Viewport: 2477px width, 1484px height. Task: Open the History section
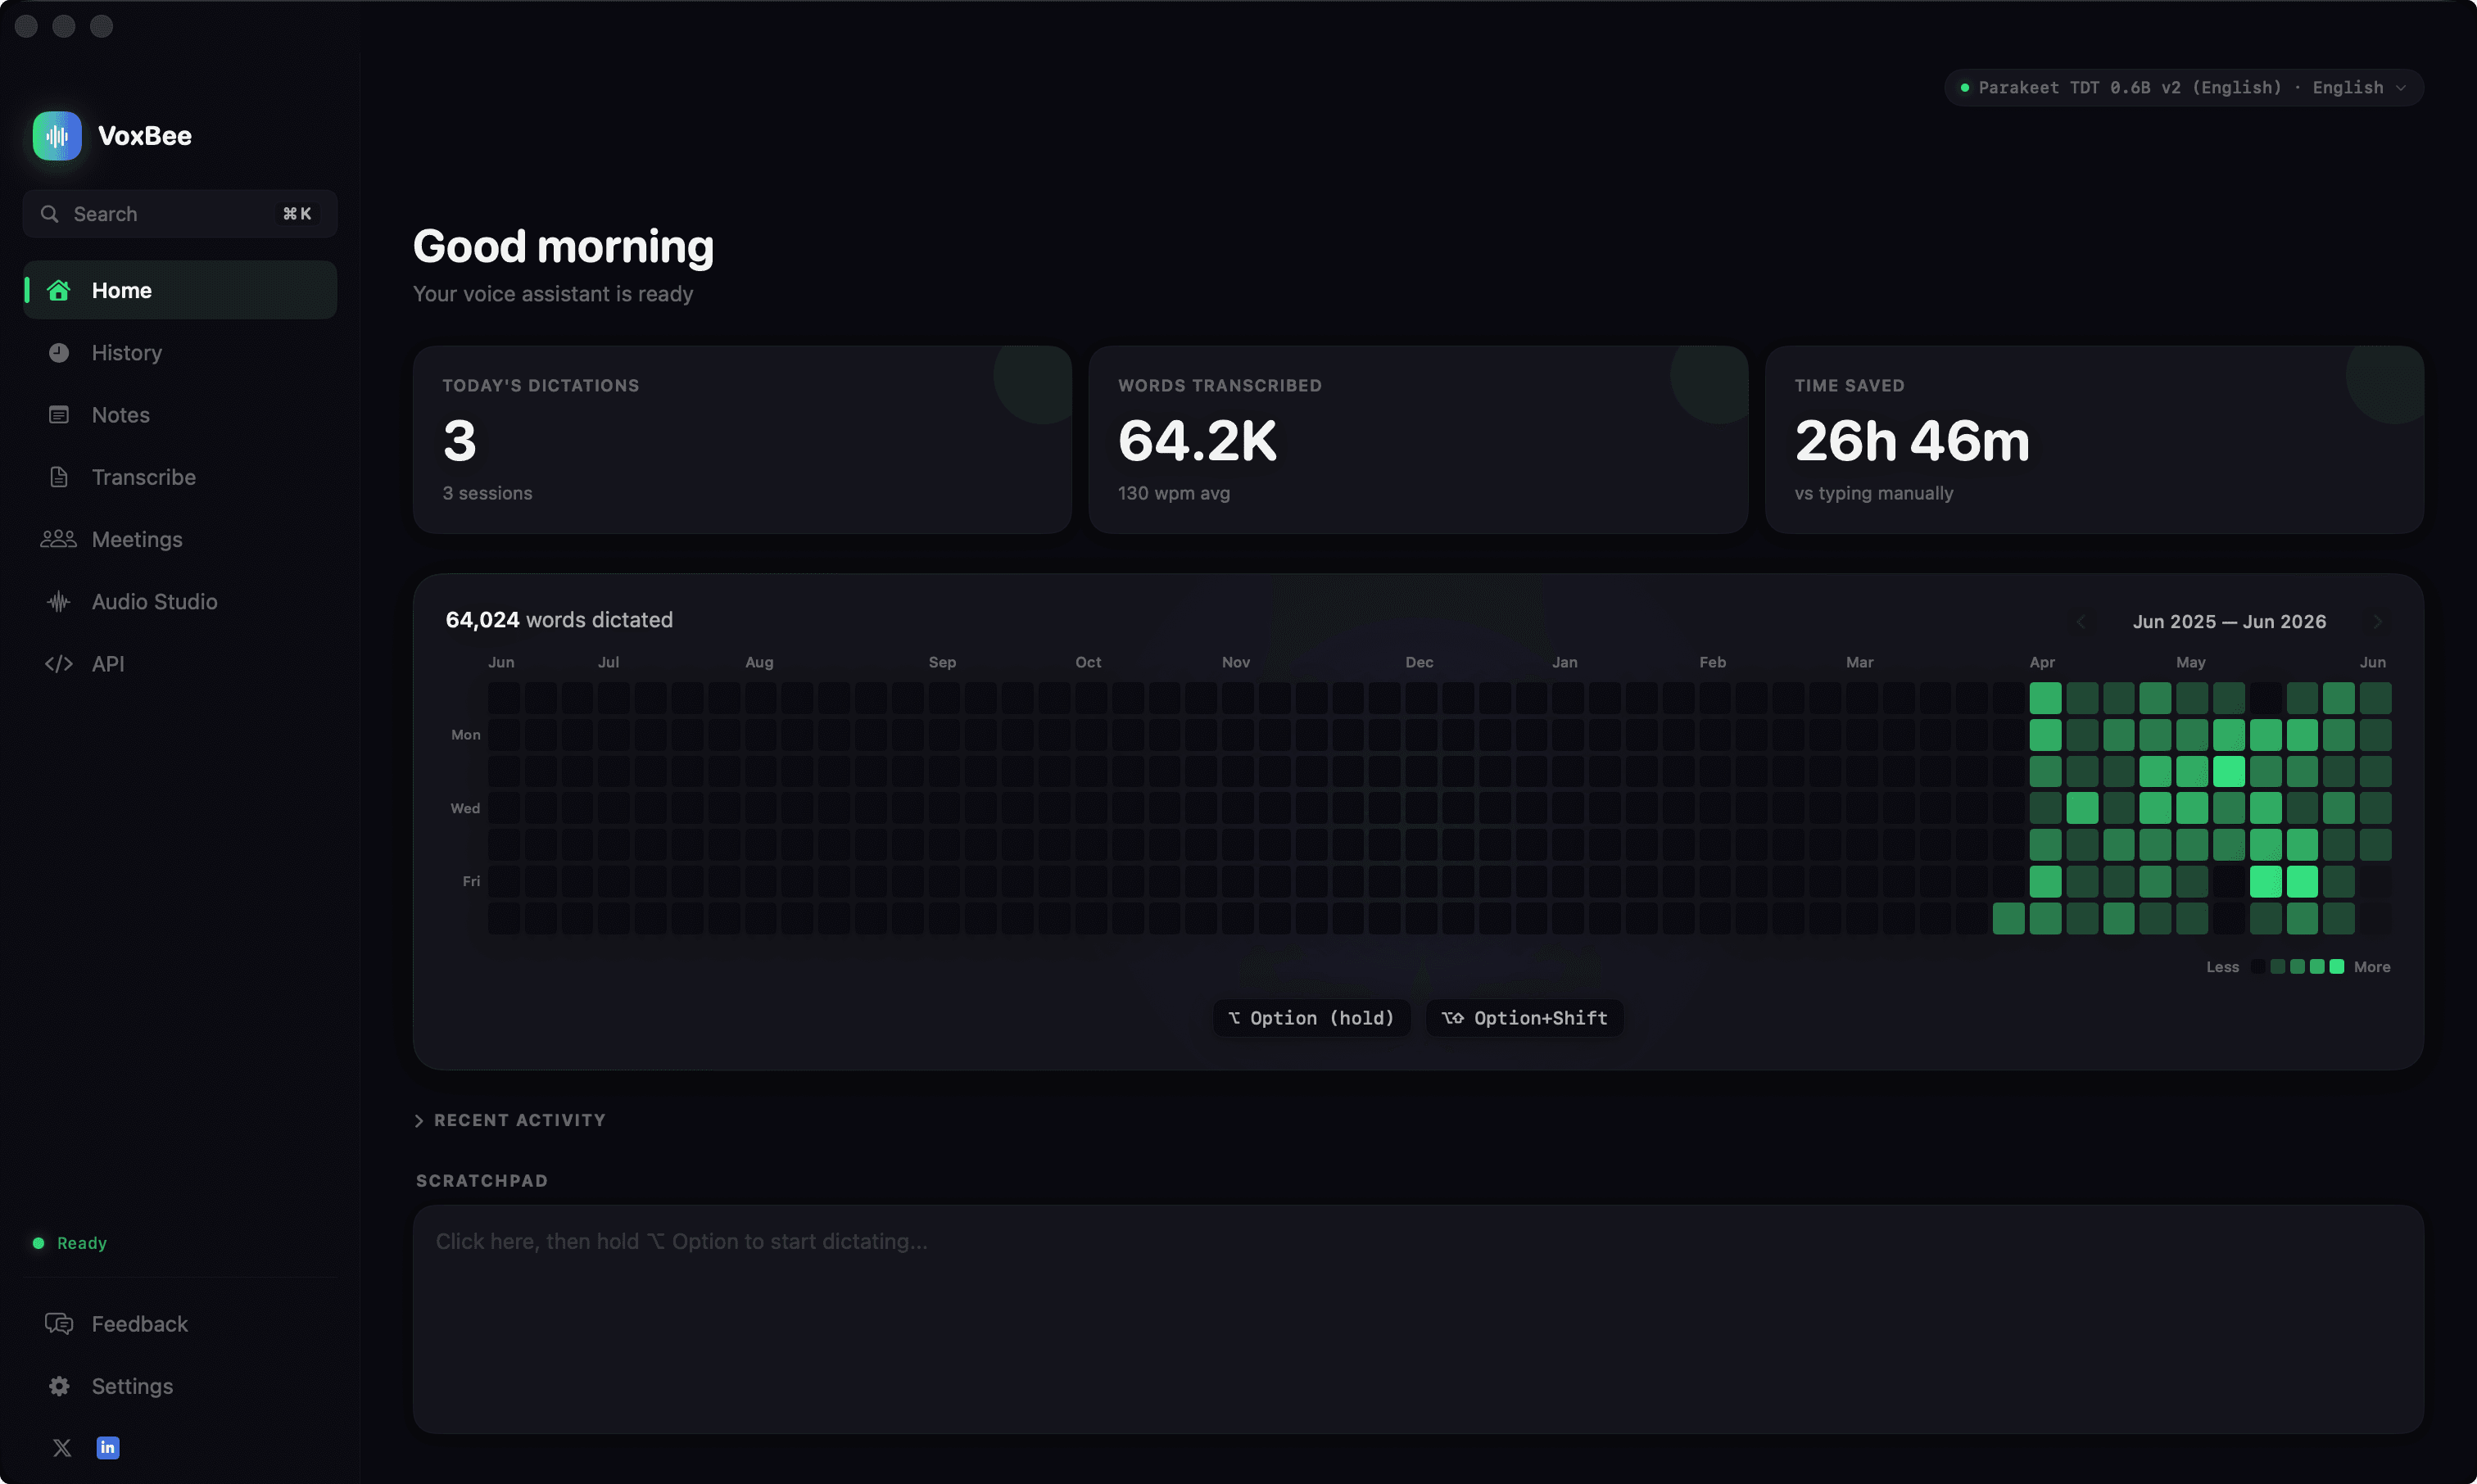click(180, 352)
